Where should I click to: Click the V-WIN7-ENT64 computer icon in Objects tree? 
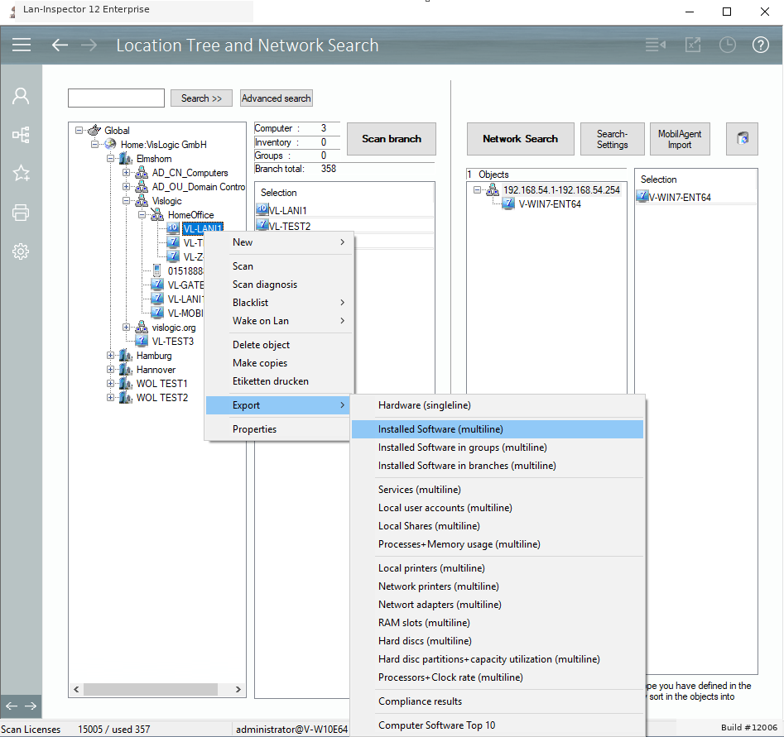[508, 203]
